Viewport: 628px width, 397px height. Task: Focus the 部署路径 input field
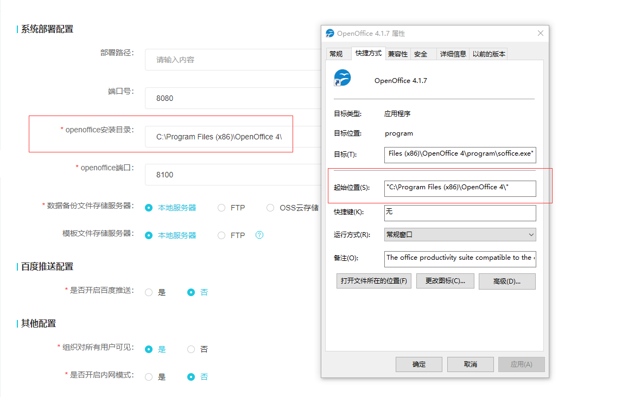[233, 60]
